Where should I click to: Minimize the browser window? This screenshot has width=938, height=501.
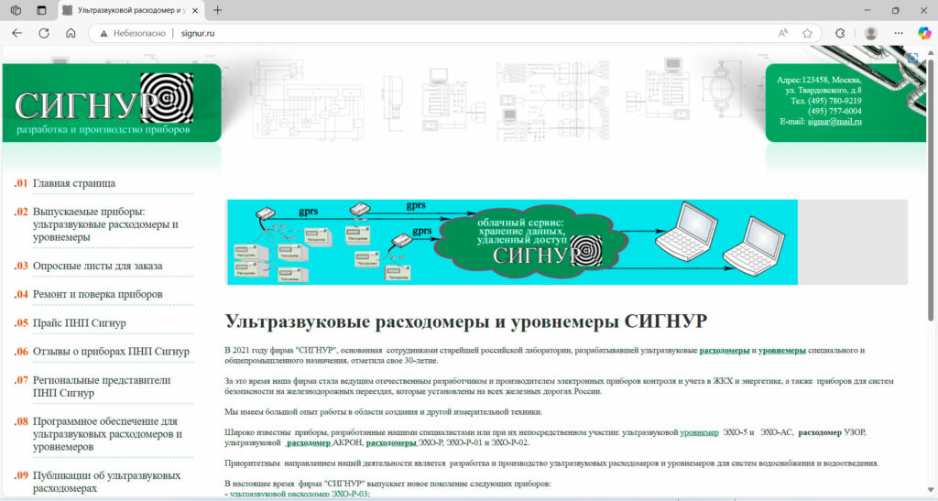[x=867, y=10]
